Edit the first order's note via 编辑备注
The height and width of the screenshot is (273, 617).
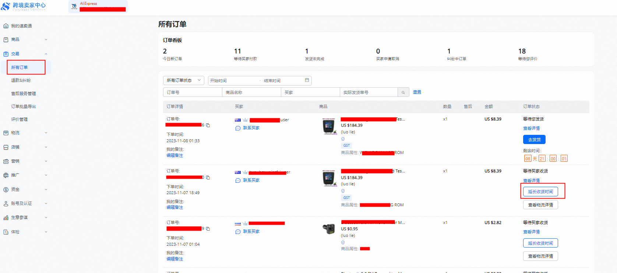(174, 155)
